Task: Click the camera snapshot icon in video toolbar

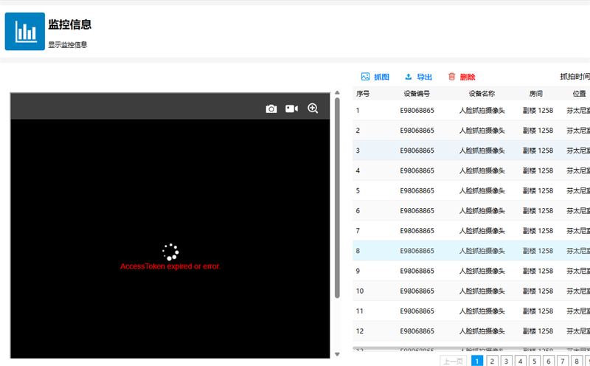Action: click(271, 108)
